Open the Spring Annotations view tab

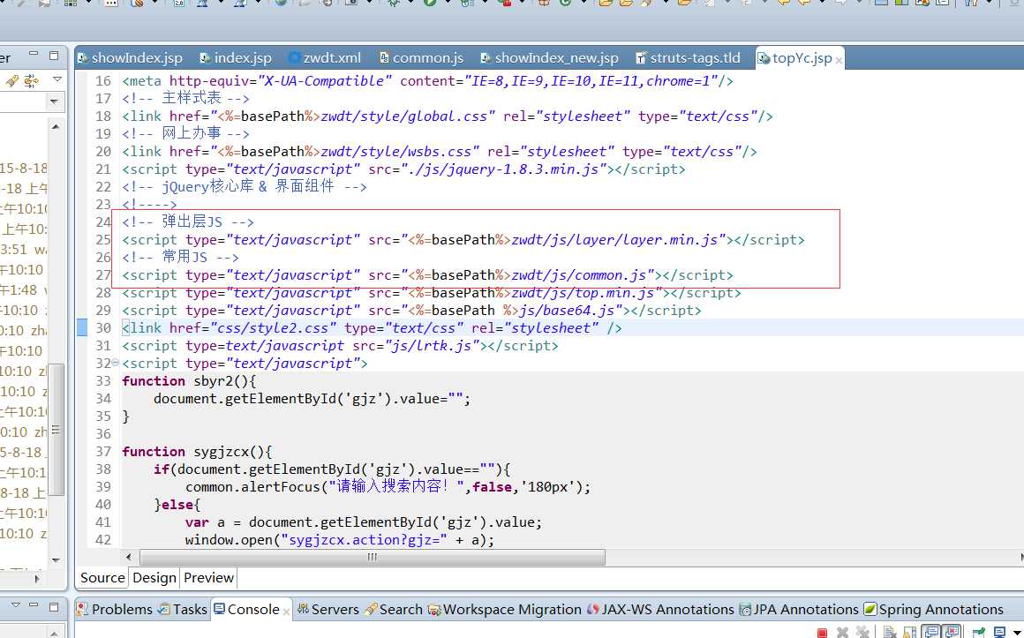[x=934, y=609]
